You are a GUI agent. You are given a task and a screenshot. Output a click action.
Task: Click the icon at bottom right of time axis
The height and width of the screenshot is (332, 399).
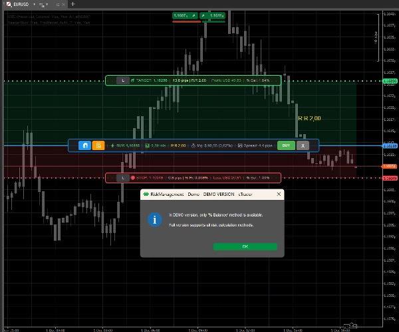(350, 326)
